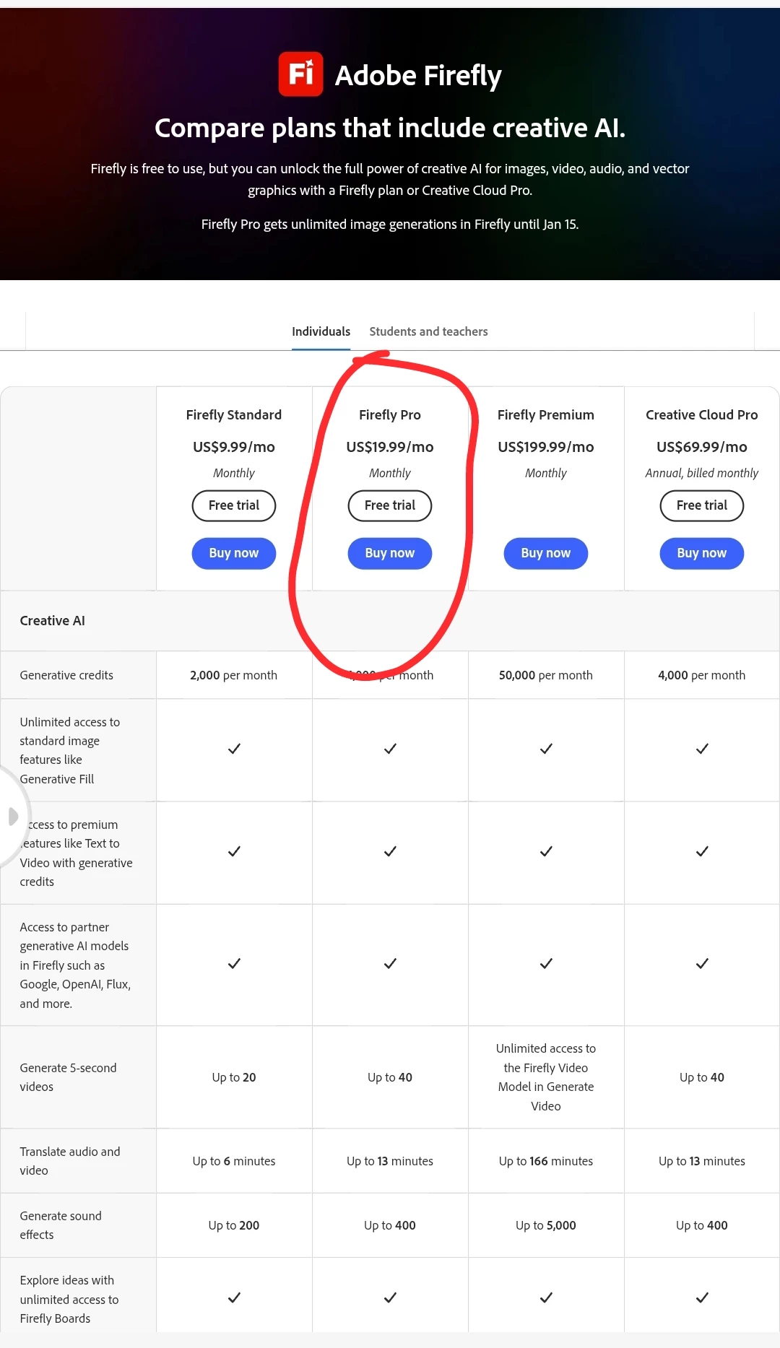Click the Creative AI section header
The width and height of the screenshot is (780, 1348).
[x=52, y=620]
